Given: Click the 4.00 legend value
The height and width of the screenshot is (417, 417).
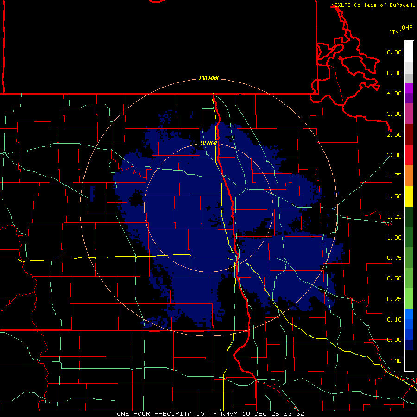Looking at the screenshot, I should [x=394, y=93].
